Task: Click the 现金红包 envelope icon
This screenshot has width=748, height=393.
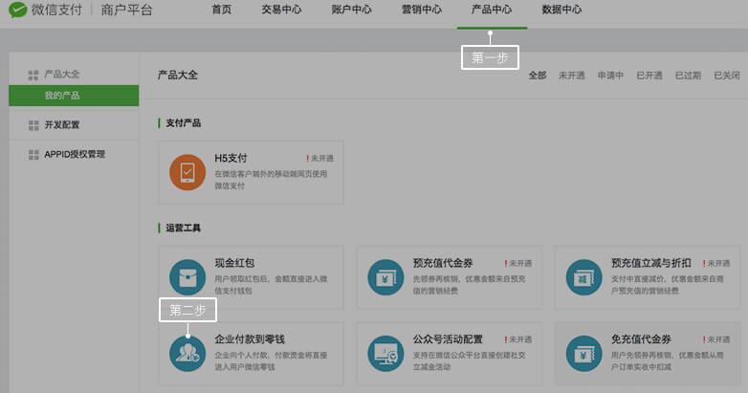Action: click(187, 276)
